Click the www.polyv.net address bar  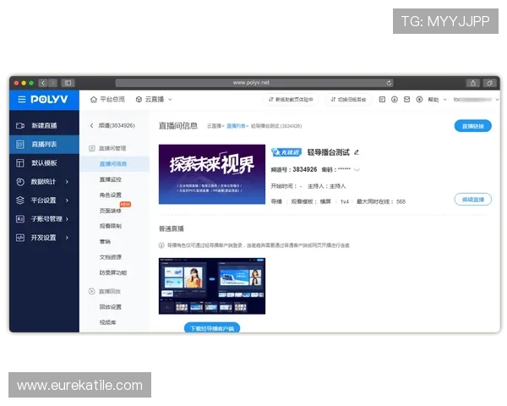(255, 83)
